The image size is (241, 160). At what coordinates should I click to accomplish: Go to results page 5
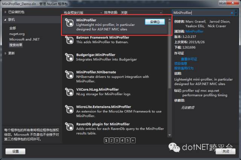point(128,140)
